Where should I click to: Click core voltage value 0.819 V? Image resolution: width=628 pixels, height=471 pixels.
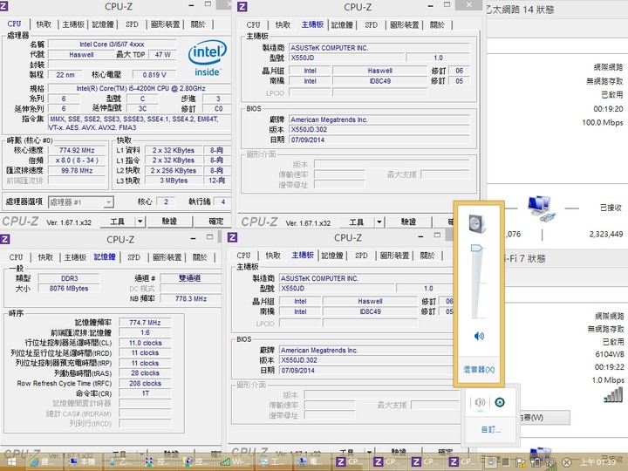pos(154,75)
